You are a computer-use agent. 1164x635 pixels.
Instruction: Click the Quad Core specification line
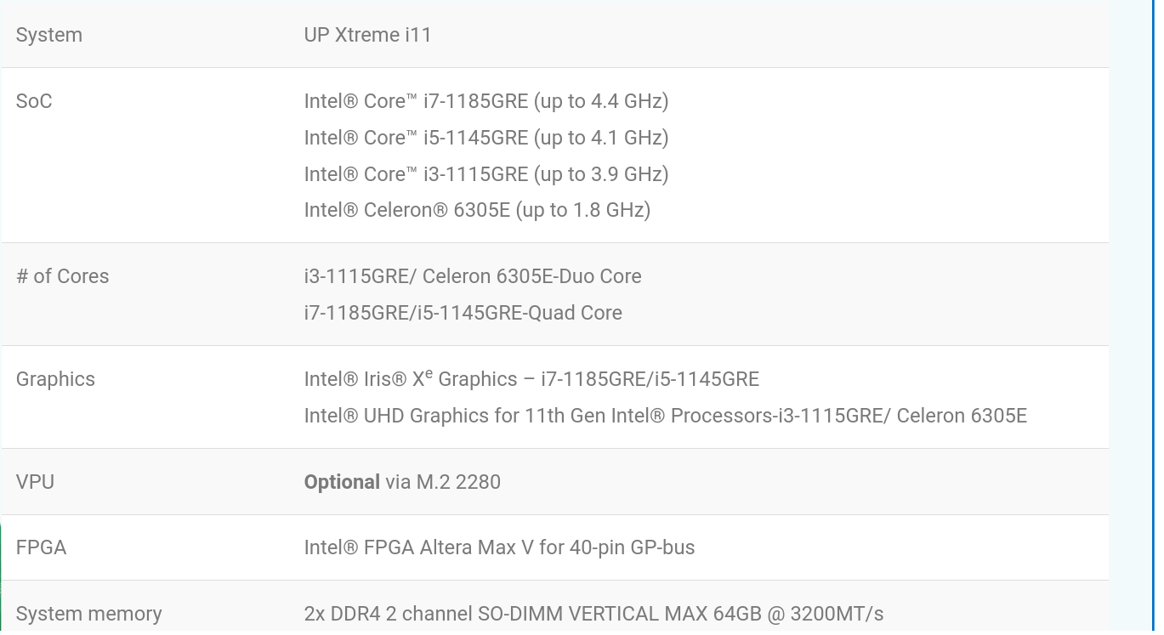pyautogui.click(x=463, y=313)
